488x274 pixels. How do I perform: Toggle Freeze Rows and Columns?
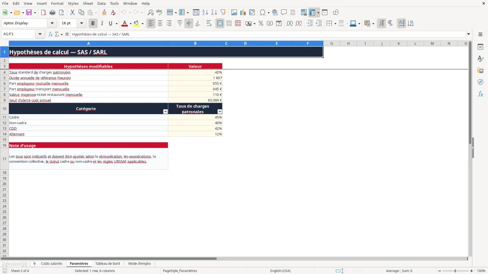313,13
